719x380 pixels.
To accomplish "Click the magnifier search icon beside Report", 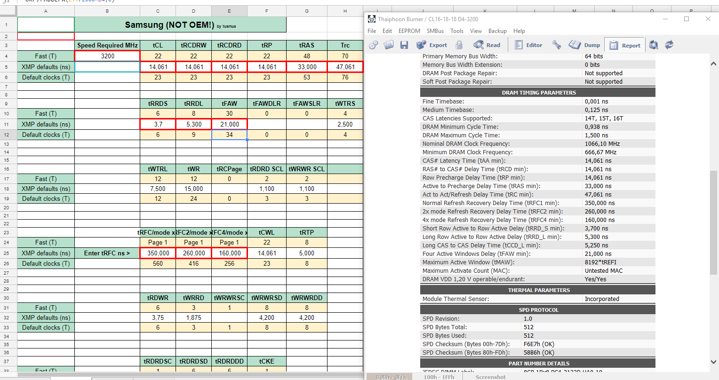I will [654, 45].
